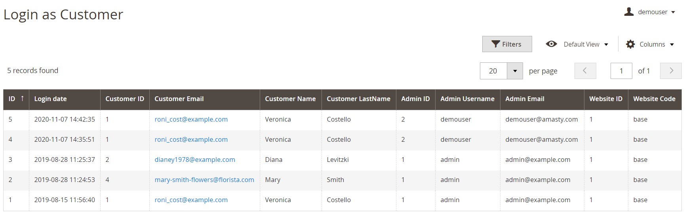Open the Filters button
Viewport: 685px width, 214px height.
[x=507, y=44]
